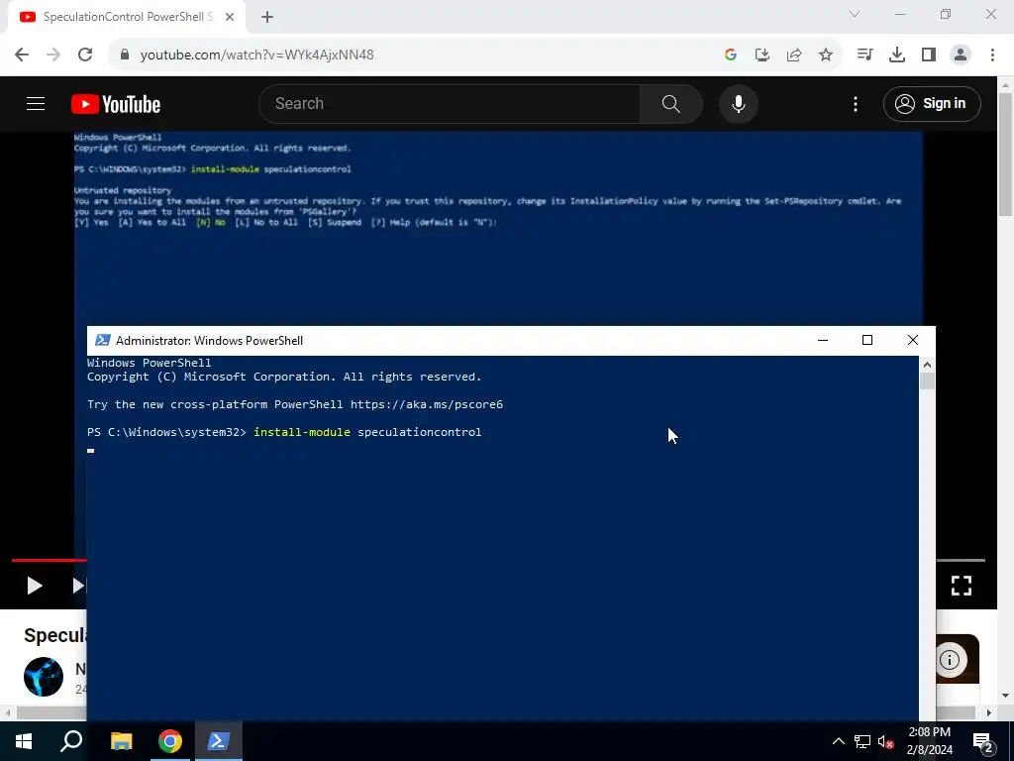Maximize the PowerShell window
The image size is (1014, 761).
click(x=867, y=341)
